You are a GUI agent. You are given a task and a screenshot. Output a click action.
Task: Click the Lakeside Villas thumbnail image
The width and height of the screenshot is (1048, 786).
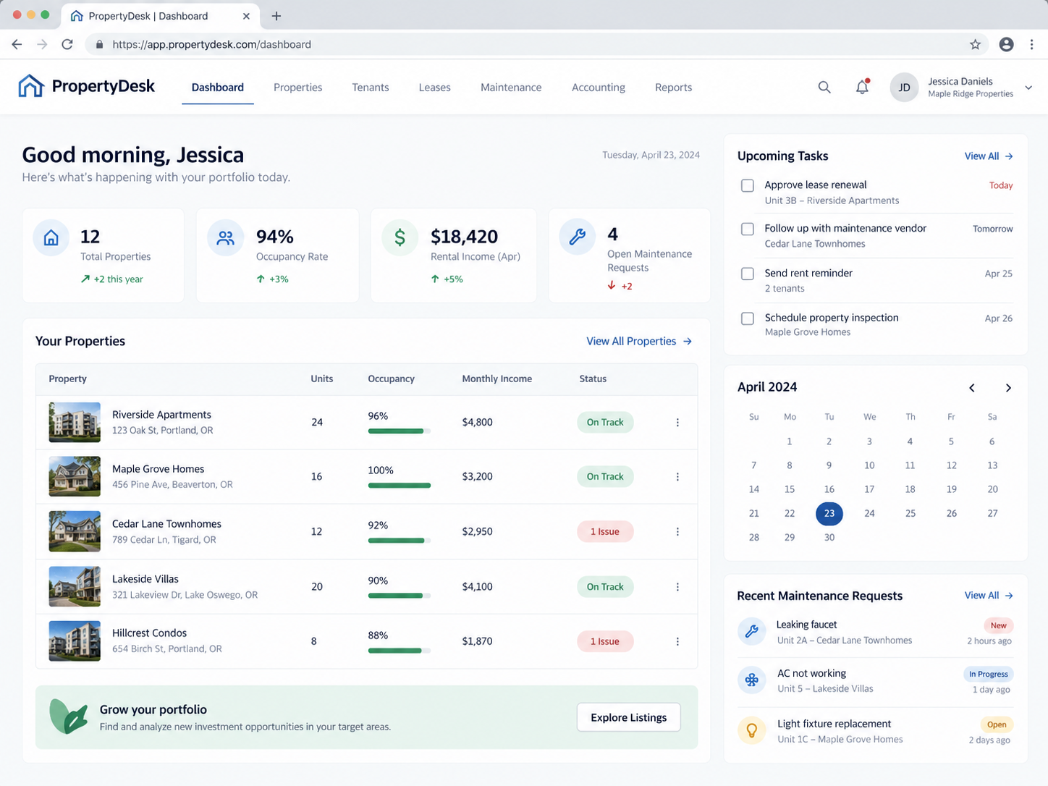[x=75, y=586]
